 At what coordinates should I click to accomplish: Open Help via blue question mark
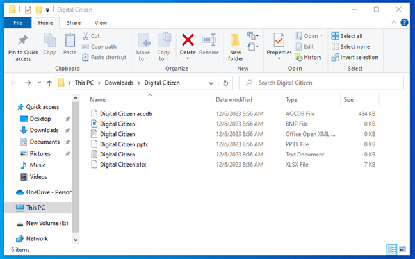(x=404, y=22)
